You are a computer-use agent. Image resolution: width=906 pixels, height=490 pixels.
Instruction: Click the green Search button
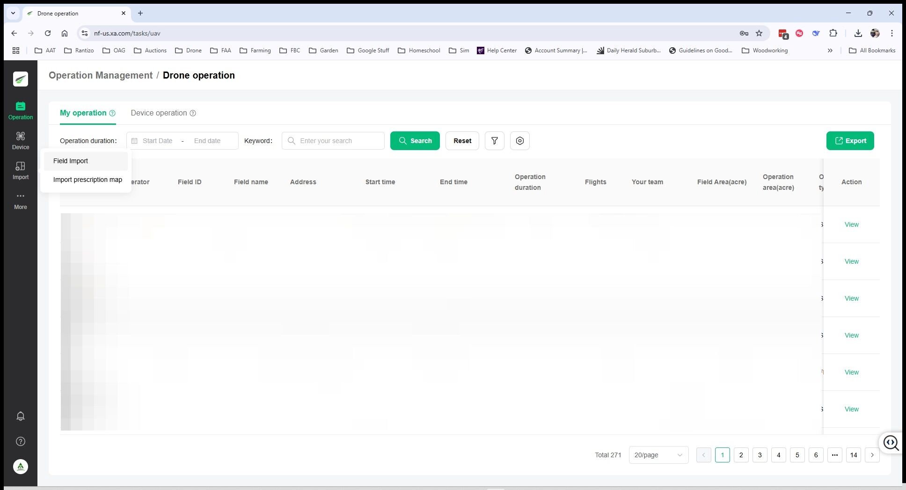pyautogui.click(x=415, y=141)
